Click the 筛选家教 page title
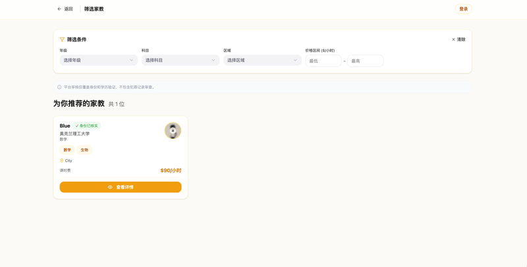The width and height of the screenshot is (527, 267). click(94, 9)
